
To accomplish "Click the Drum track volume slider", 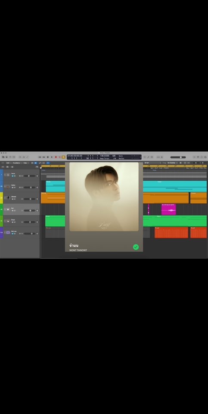I will point(29,222).
